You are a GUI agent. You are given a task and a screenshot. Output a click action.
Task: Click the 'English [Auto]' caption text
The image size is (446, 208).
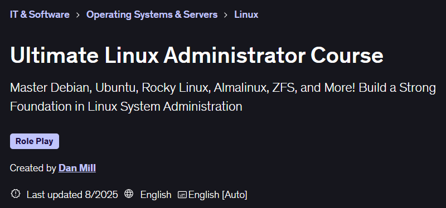tap(217, 195)
